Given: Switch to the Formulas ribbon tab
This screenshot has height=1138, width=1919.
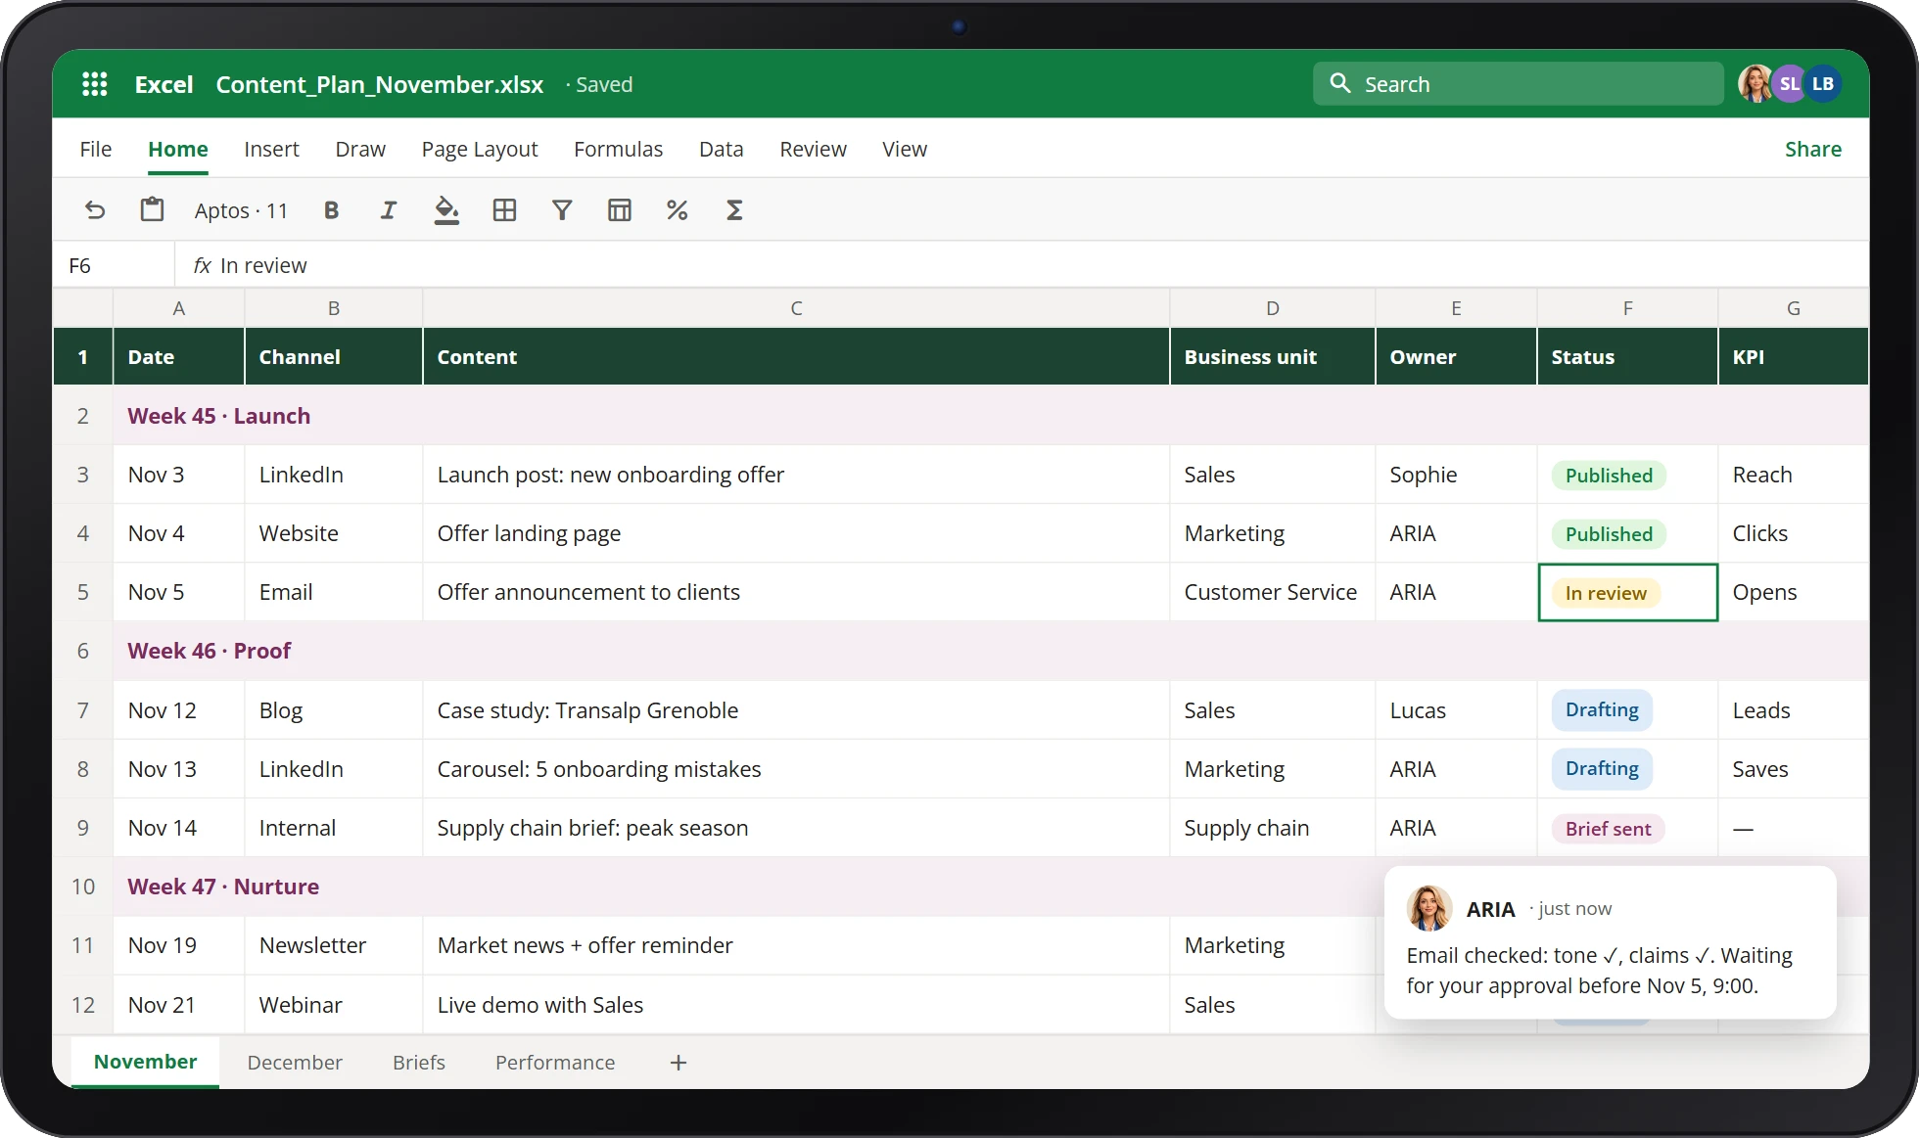Looking at the screenshot, I should coord(618,149).
